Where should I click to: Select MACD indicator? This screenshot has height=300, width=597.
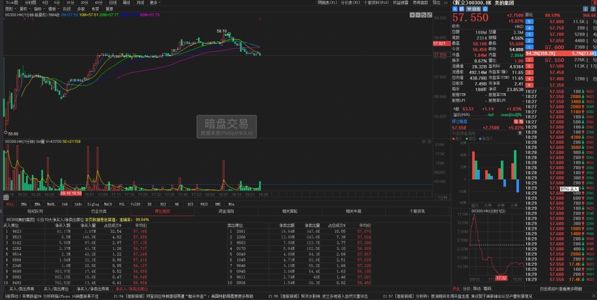click(108, 204)
